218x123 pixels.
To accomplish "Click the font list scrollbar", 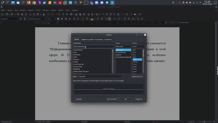I will 113,61.
